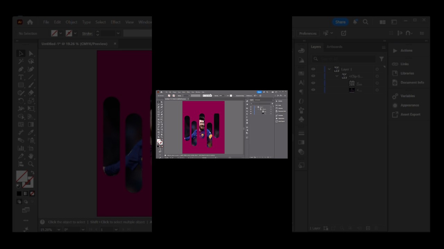Open Paragraph panel icon in dock
The width and height of the screenshot is (444, 249).
click(x=301, y=92)
